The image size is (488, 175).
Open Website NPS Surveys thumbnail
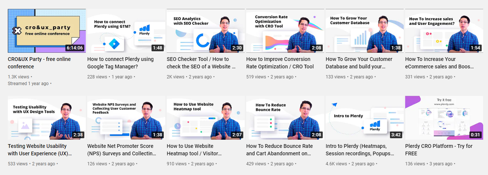(126, 118)
